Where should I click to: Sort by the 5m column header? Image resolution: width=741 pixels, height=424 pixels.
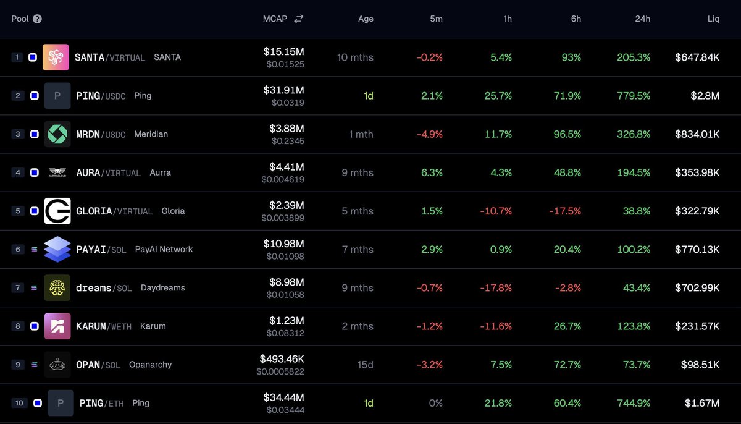click(436, 19)
